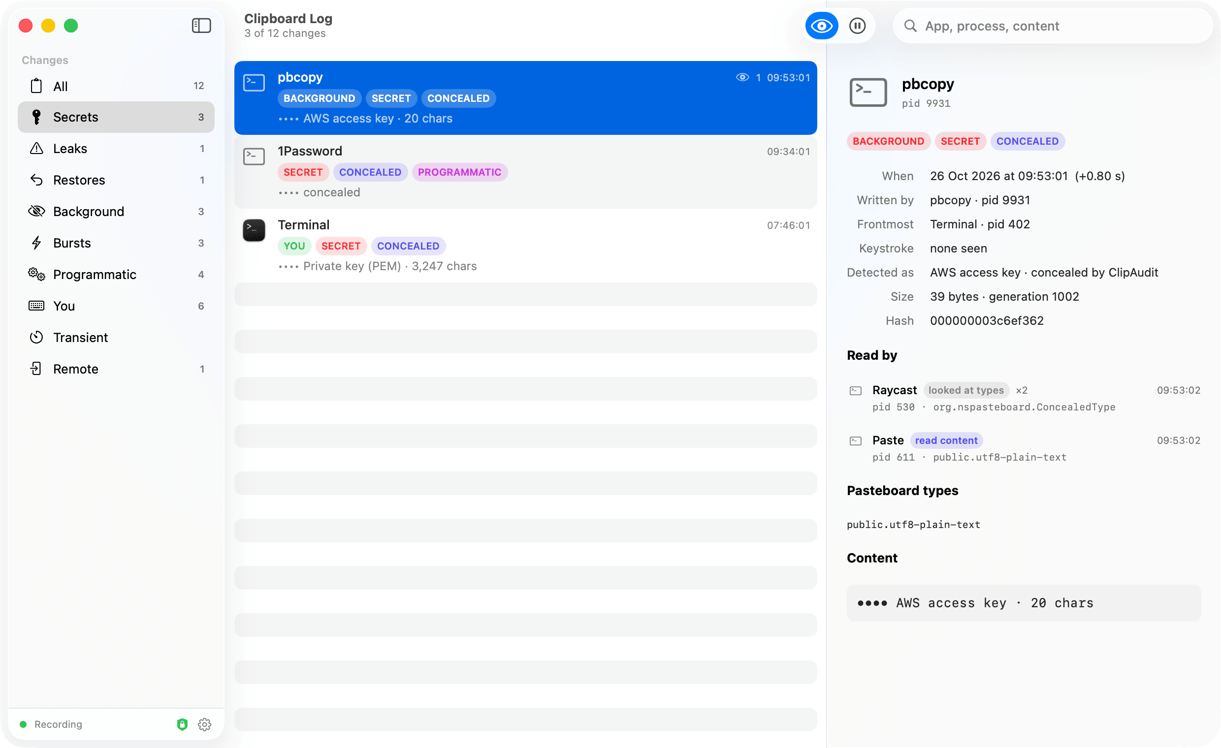Click the hash value 000000003c6ef362
This screenshot has height=748, width=1221.
pyautogui.click(x=987, y=320)
